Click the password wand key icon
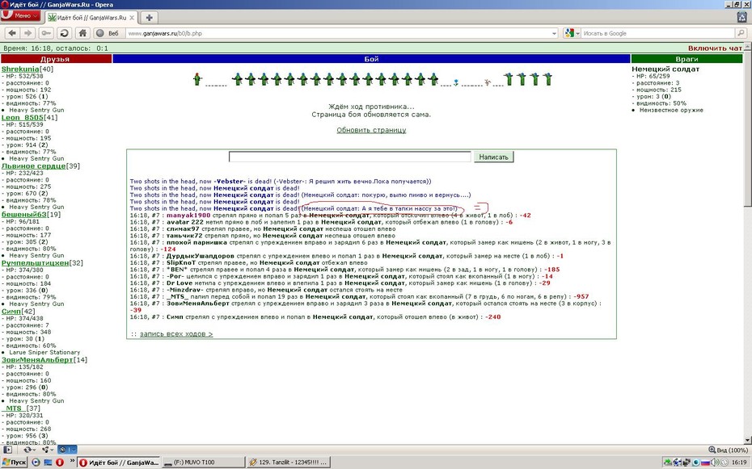 [46, 33]
